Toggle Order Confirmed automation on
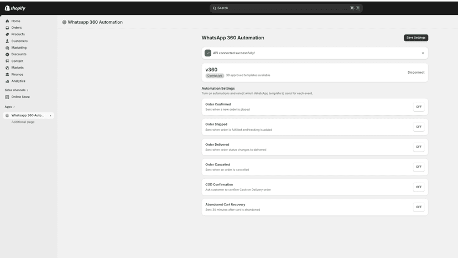Screen dimensions: 458x258 tap(419, 107)
